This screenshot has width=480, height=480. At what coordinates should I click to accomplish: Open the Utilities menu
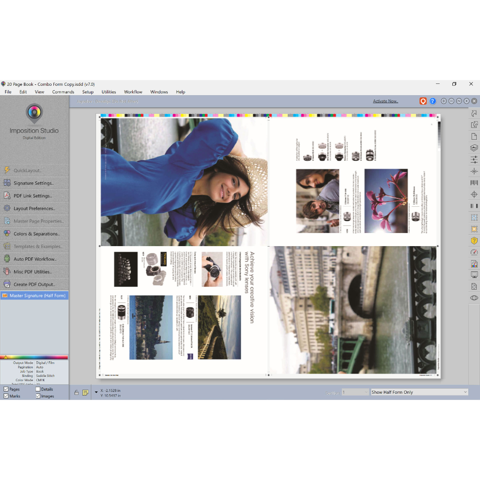[x=109, y=92]
